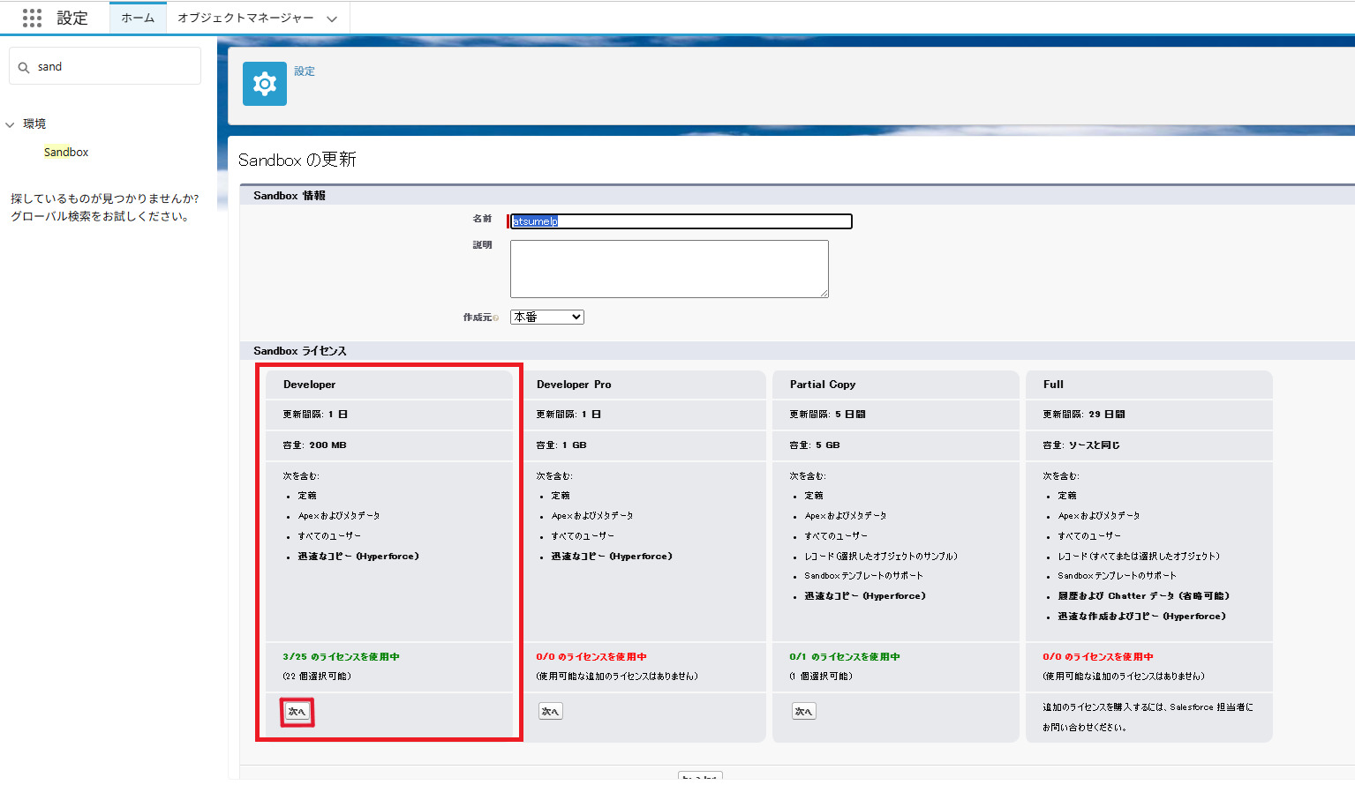Click inside the 説明 description textarea
This screenshot has width=1355, height=785.
(669, 269)
